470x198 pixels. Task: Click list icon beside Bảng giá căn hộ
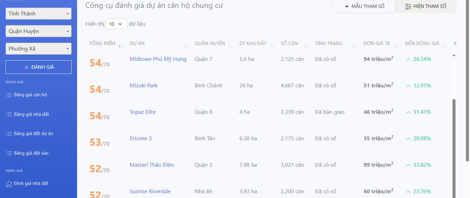pyautogui.click(x=9, y=95)
